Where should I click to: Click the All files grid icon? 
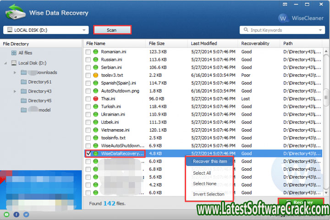14,53
